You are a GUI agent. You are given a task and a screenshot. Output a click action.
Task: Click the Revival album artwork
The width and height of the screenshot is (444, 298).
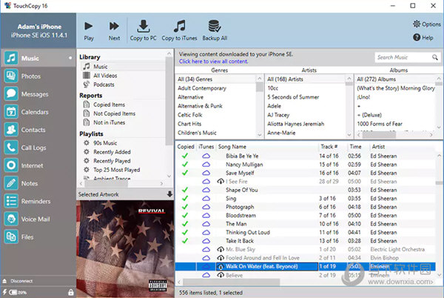coord(125,248)
